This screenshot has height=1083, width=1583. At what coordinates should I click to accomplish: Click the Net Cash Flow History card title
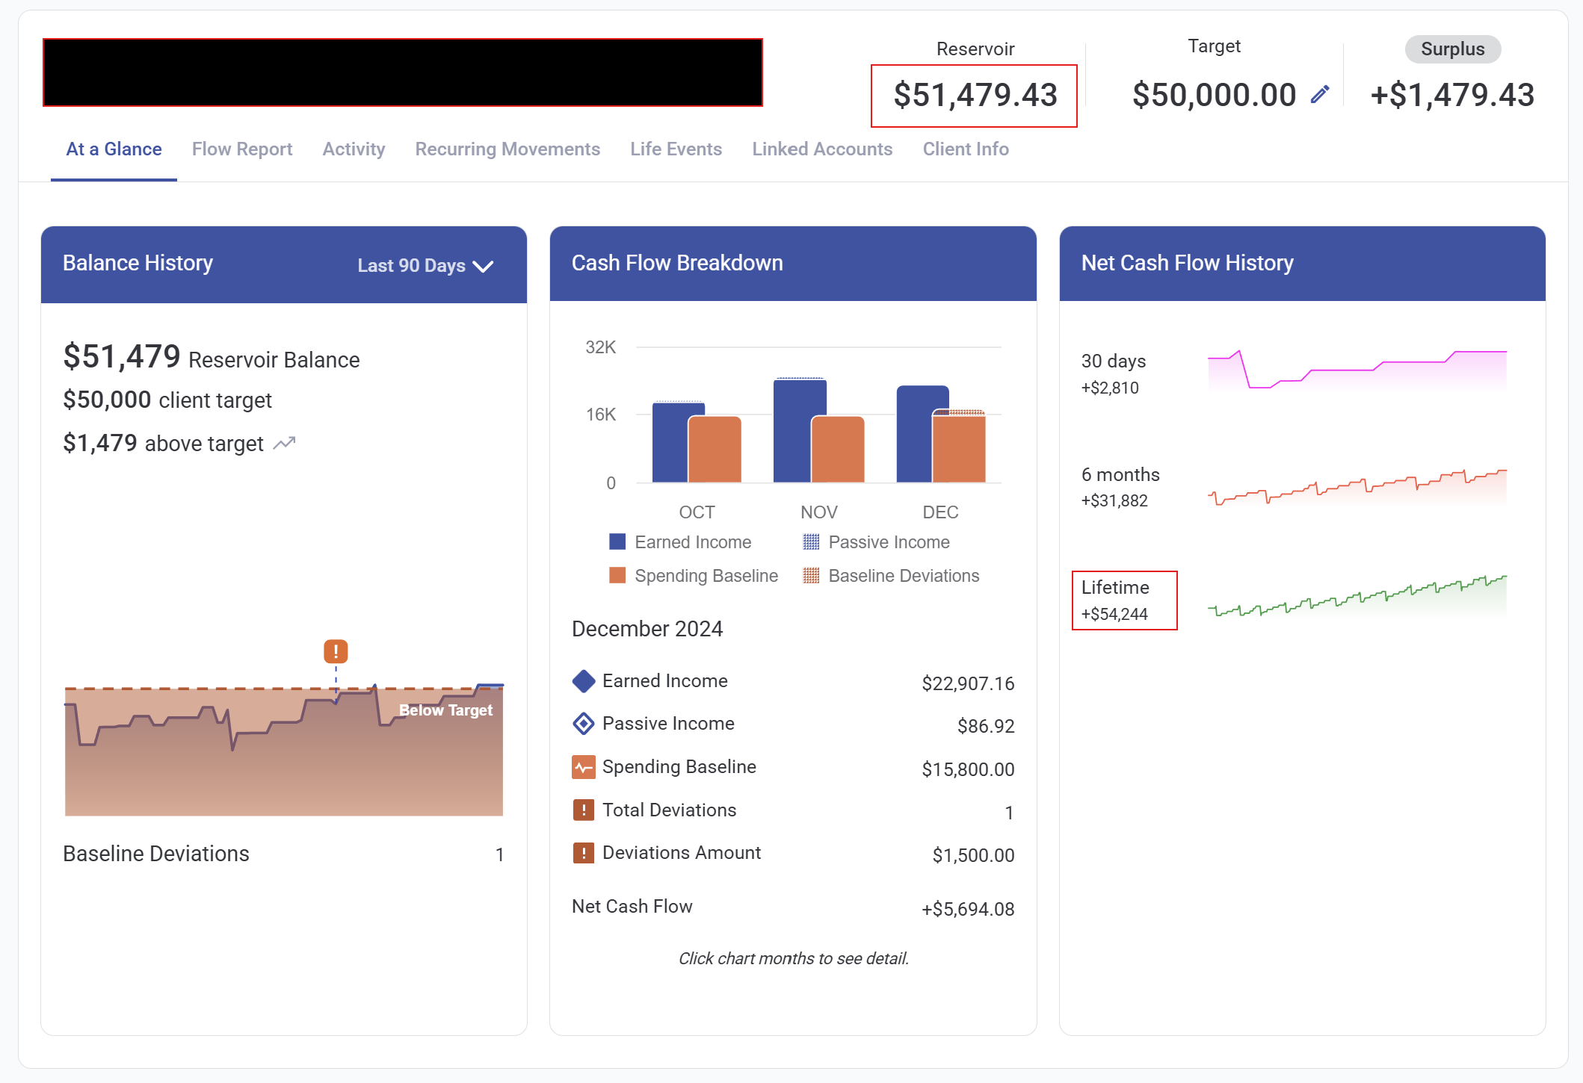[1187, 263]
